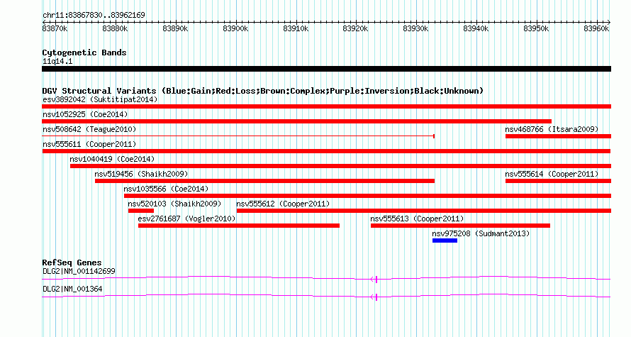Select the blue nsv975208 gain bar
This screenshot has width=631, height=337.
[445, 241]
